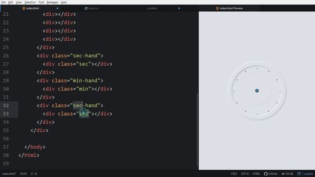Click "min" class value on line 30

[84, 89]
